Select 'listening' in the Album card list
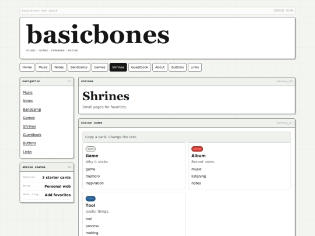This screenshot has height=236, width=315. pyautogui.click(x=199, y=176)
